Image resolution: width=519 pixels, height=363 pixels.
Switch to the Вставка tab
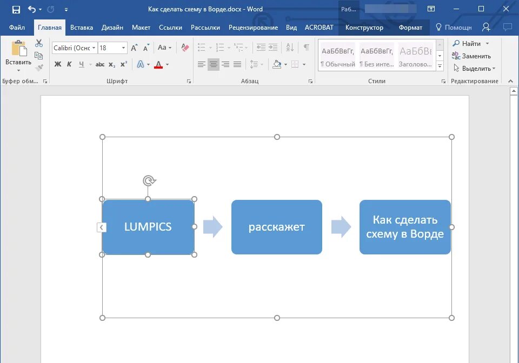[82, 28]
